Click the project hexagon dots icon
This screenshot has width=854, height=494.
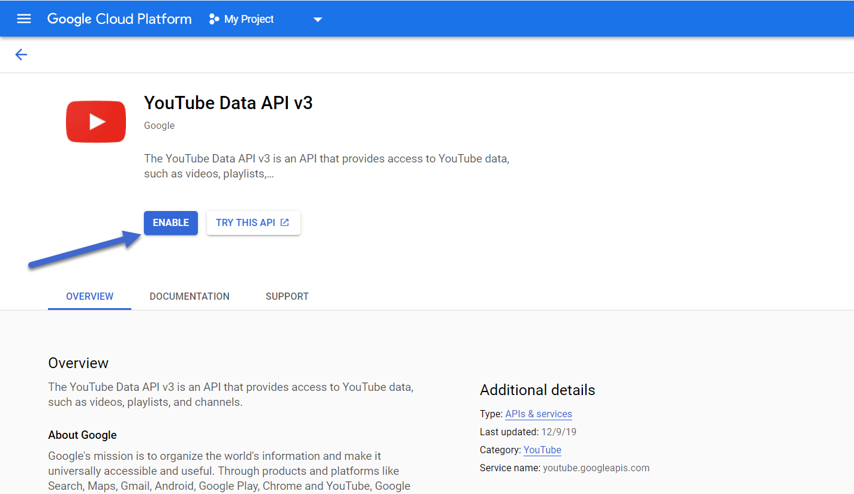[x=213, y=19]
